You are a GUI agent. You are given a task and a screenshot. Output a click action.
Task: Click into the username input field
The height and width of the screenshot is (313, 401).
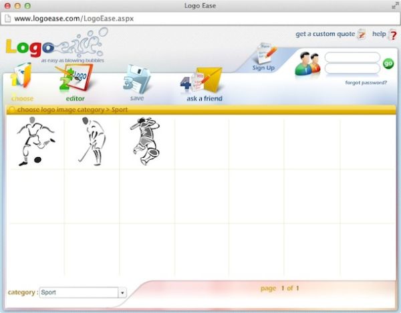352,58
